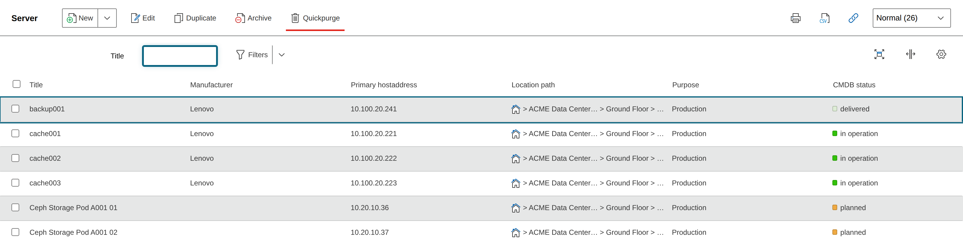Sort by Manufacturer column header
The height and width of the screenshot is (242, 963).
pyautogui.click(x=211, y=85)
